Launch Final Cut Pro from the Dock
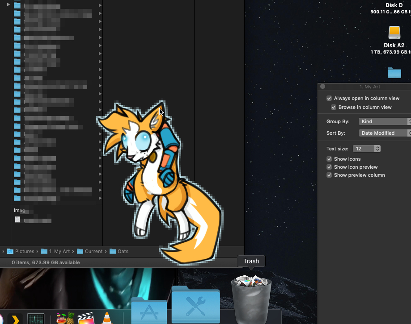The height and width of the screenshot is (324, 411). coord(85,319)
